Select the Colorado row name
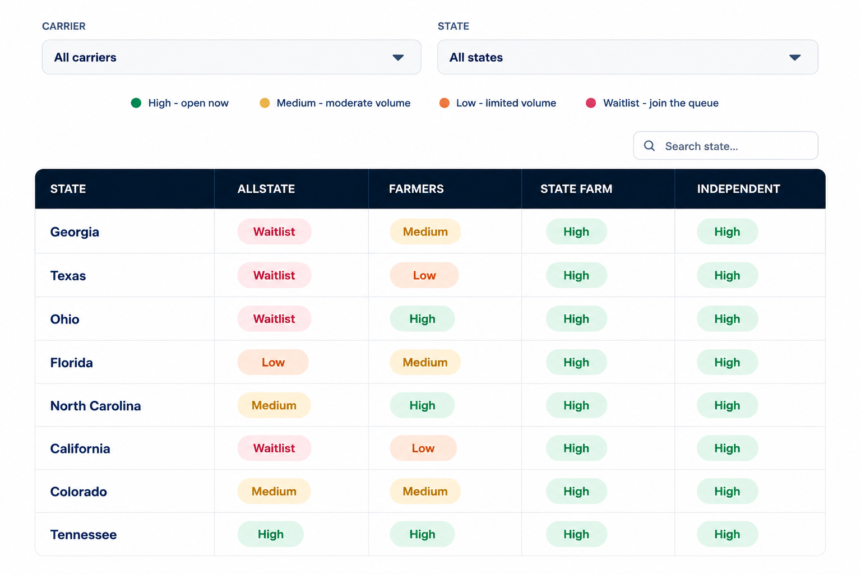 click(78, 492)
